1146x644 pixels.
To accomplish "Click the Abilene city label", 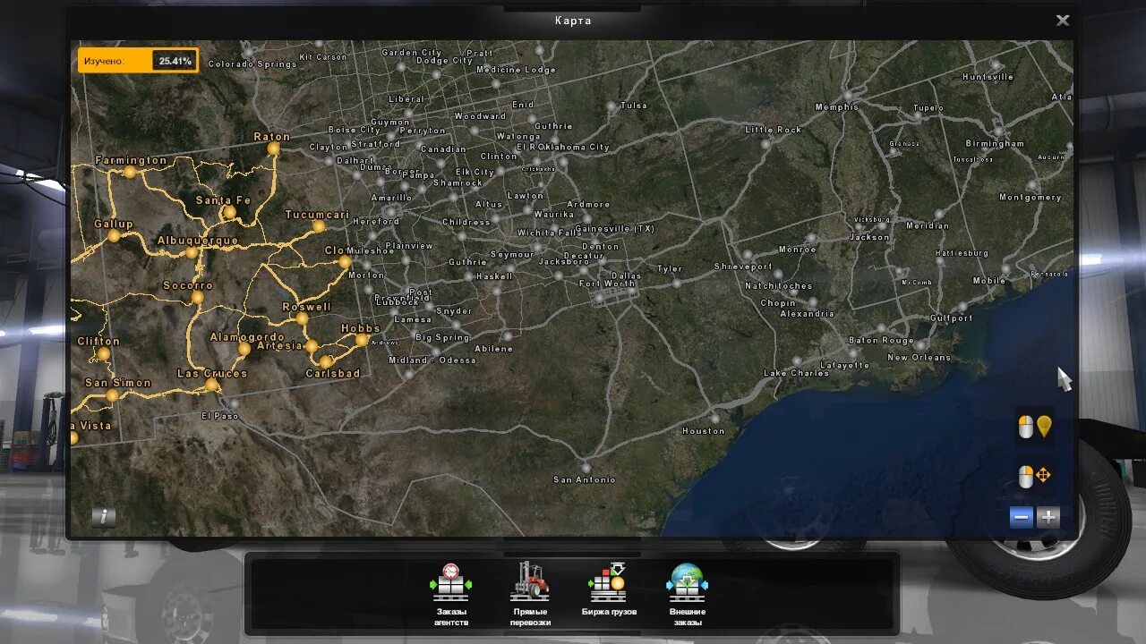I will pyautogui.click(x=493, y=349).
